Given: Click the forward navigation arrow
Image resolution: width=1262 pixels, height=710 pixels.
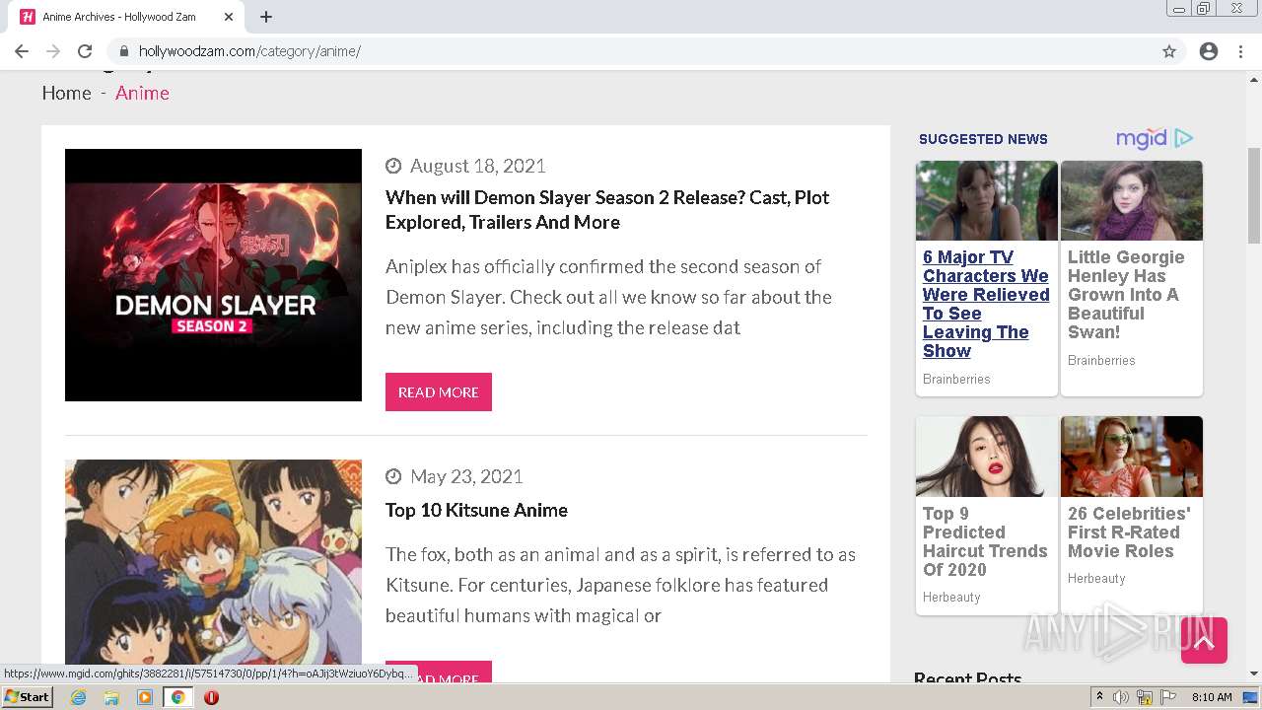Looking at the screenshot, I should tap(53, 51).
